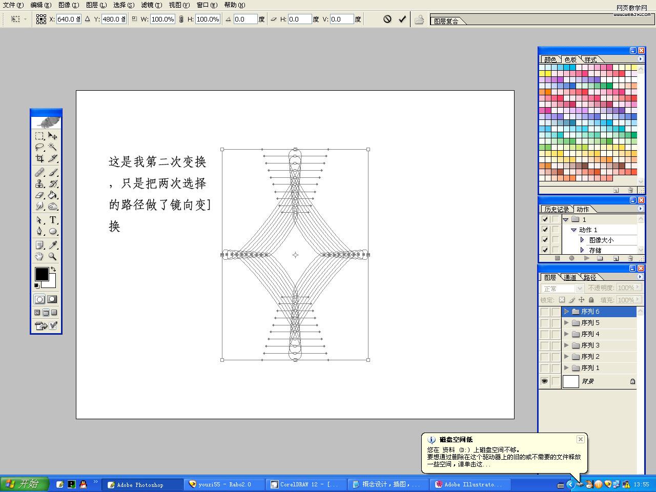The width and height of the screenshot is (656, 492).
Task: Collapse action set 1 triangle
Action: tap(566, 219)
